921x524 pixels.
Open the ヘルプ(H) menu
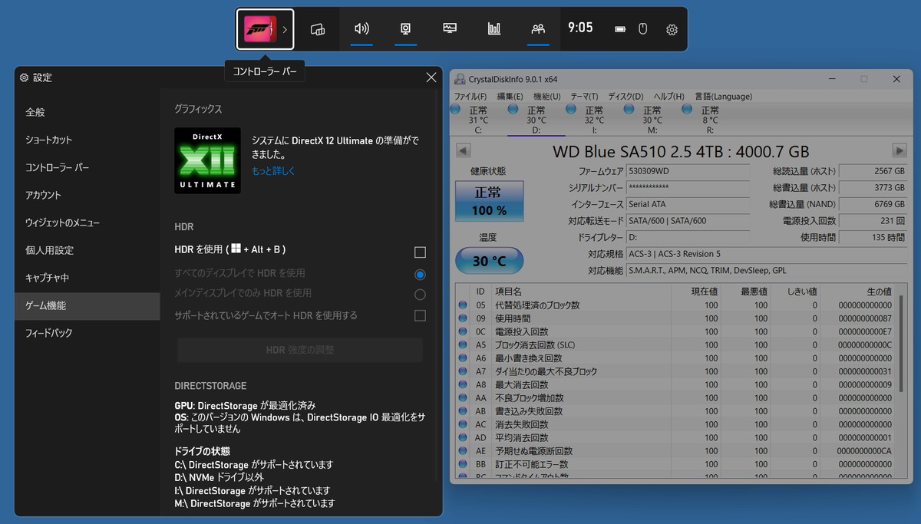pyautogui.click(x=669, y=97)
